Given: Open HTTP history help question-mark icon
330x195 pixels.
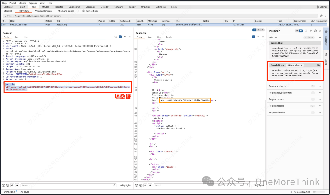Looking at the screenshot, I should click(x=321, y=16).
